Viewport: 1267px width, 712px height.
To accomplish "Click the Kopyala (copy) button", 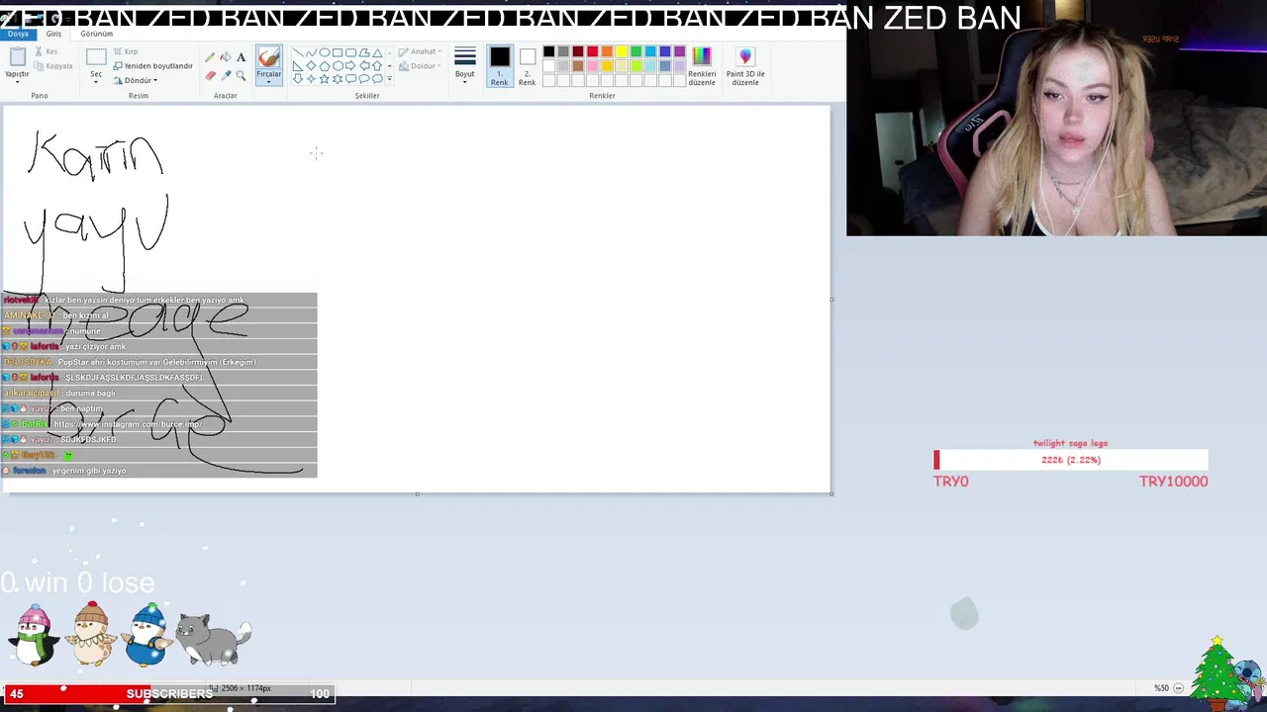I will tap(52, 66).
